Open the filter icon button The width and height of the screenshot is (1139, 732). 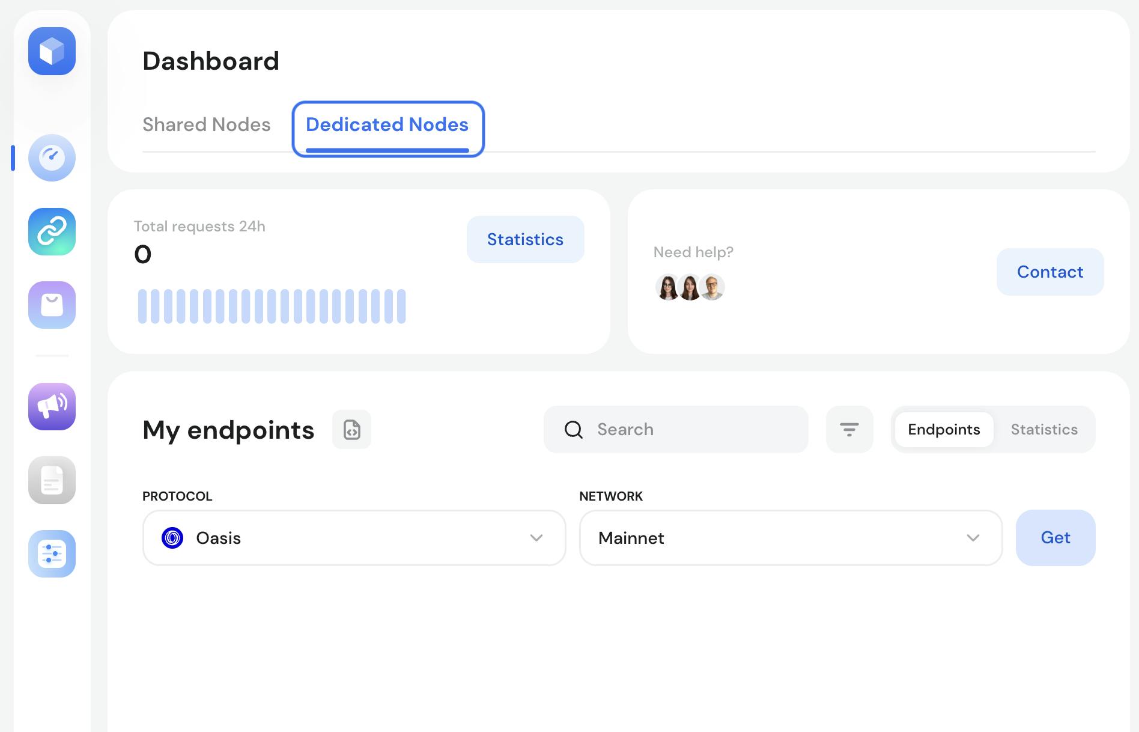tap(849, 430)
